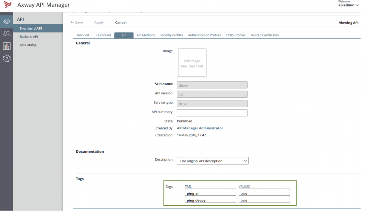This screenshot has height=211, width=379.
Task: Open the API Manager Administrator link
Action: pos(200,128)
